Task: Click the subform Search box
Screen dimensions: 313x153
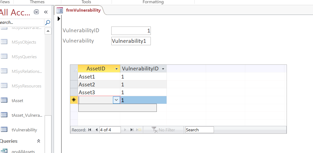Action: (x=199, y=130)
